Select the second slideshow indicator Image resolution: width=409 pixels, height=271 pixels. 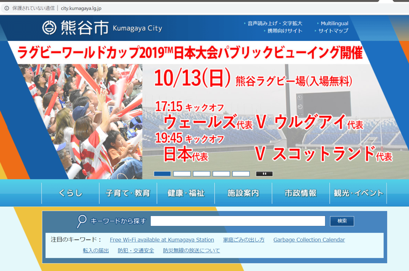182,174
